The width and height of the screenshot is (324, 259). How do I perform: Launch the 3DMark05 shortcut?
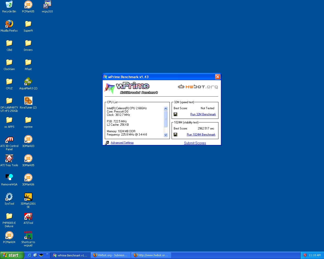point(28,161)
